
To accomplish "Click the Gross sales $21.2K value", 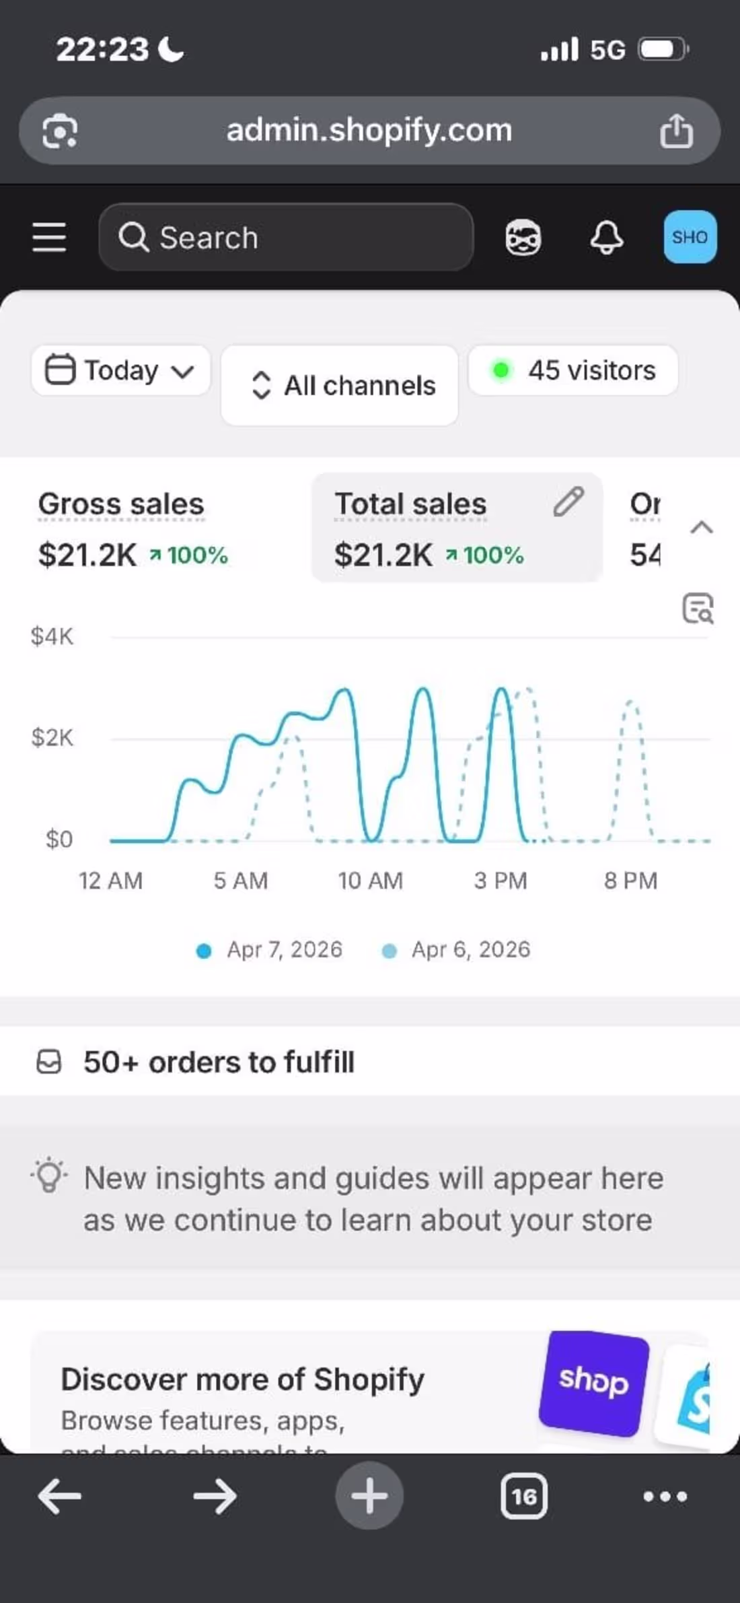I will pyautogui.click(x=87, y=555).
